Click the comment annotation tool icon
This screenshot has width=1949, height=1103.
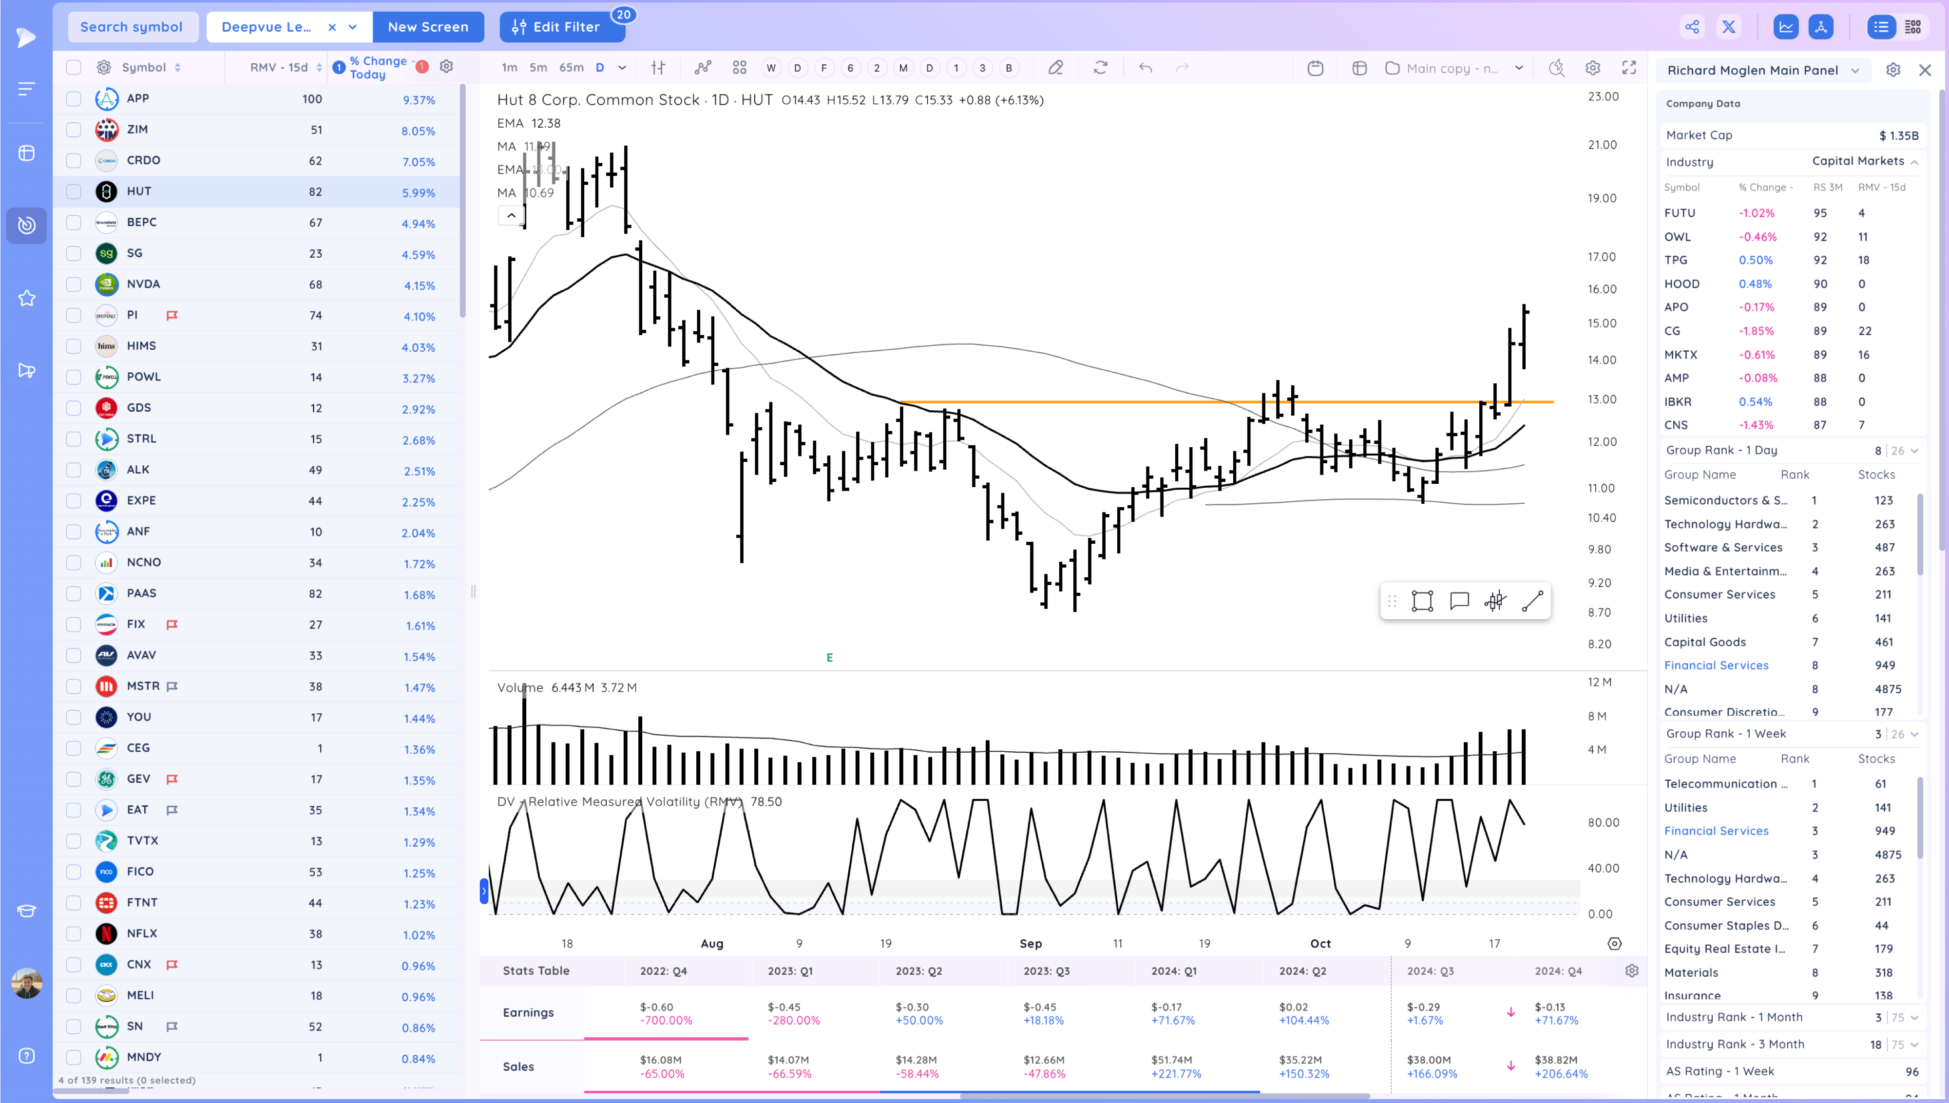pos(1459,602)
